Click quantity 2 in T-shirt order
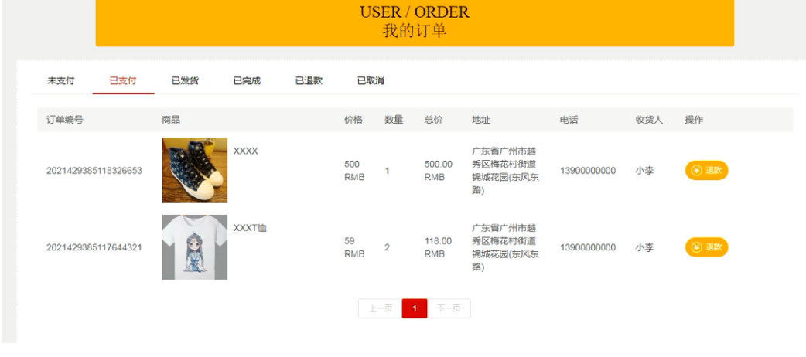The image size is (806, 357). (387, 247)
